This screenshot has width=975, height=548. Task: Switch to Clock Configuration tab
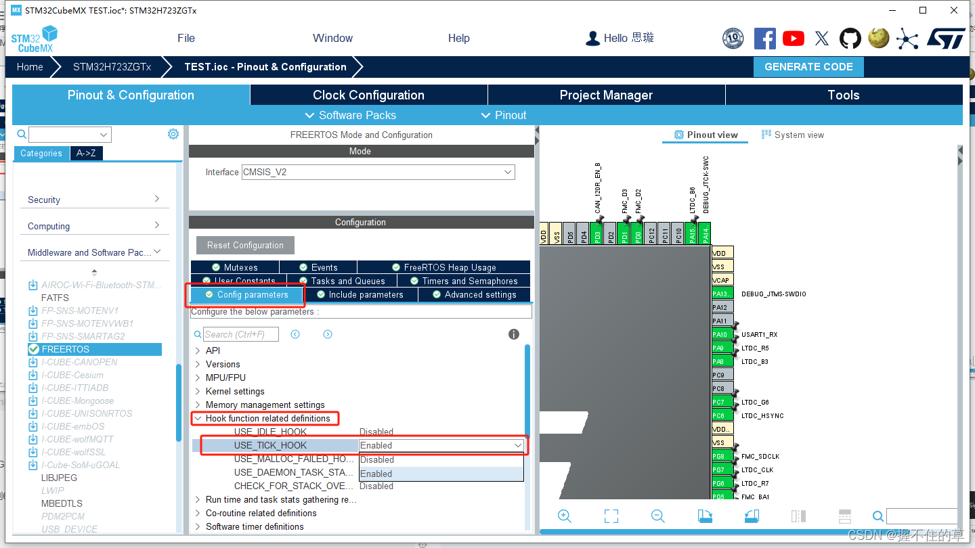click(368, 95)
